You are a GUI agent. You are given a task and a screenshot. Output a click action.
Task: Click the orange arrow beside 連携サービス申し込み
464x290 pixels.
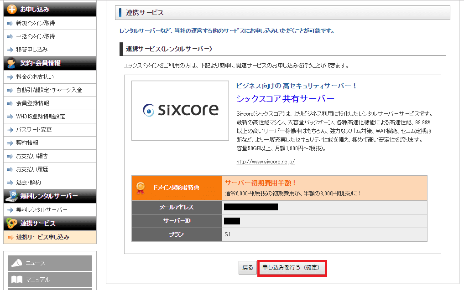[x=10, y=238]
